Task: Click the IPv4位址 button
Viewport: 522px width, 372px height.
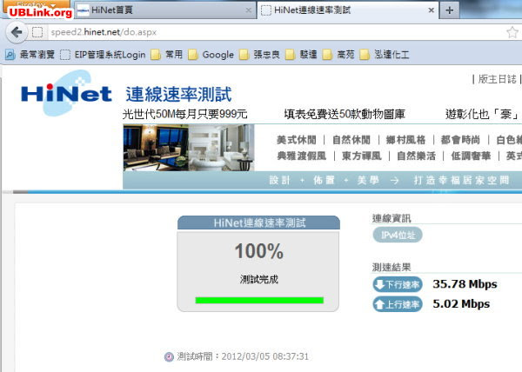Action: (398, 235)
